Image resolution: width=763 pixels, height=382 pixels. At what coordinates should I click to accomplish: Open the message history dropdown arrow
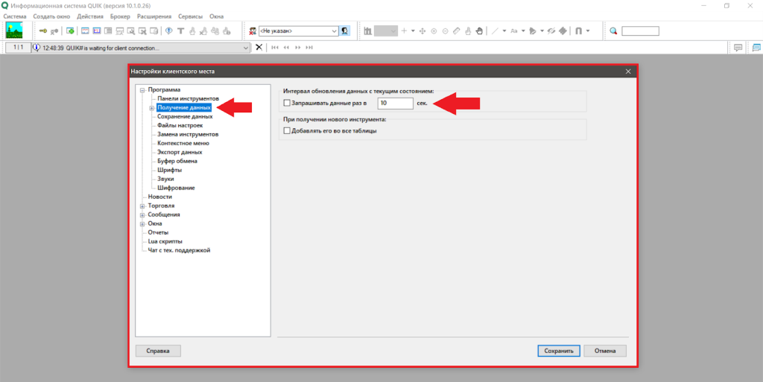246,48
